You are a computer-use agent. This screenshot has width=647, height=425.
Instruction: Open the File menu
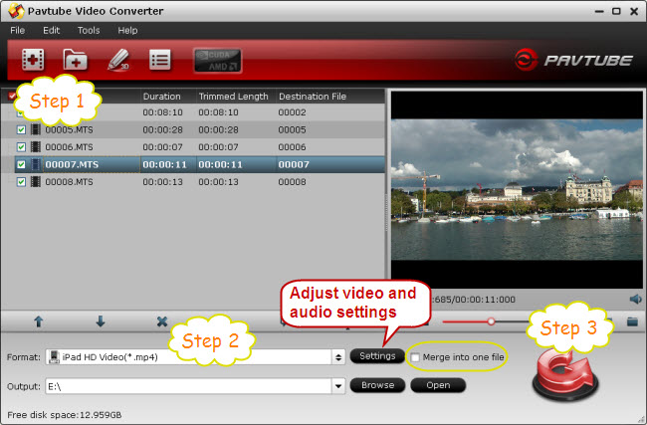(x=17, y=31)
